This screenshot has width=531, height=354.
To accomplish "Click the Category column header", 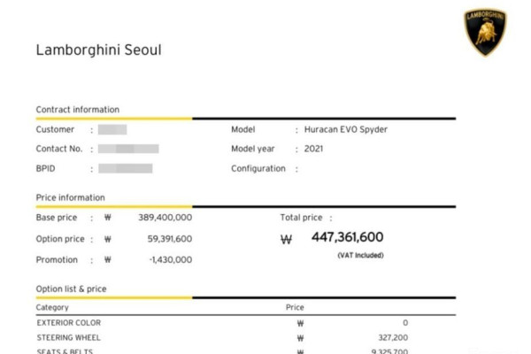I will tap(52, 308).
